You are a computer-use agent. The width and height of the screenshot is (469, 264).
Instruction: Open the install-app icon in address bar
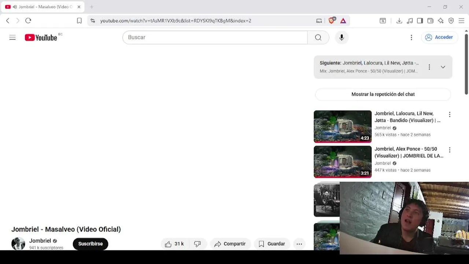319,21
